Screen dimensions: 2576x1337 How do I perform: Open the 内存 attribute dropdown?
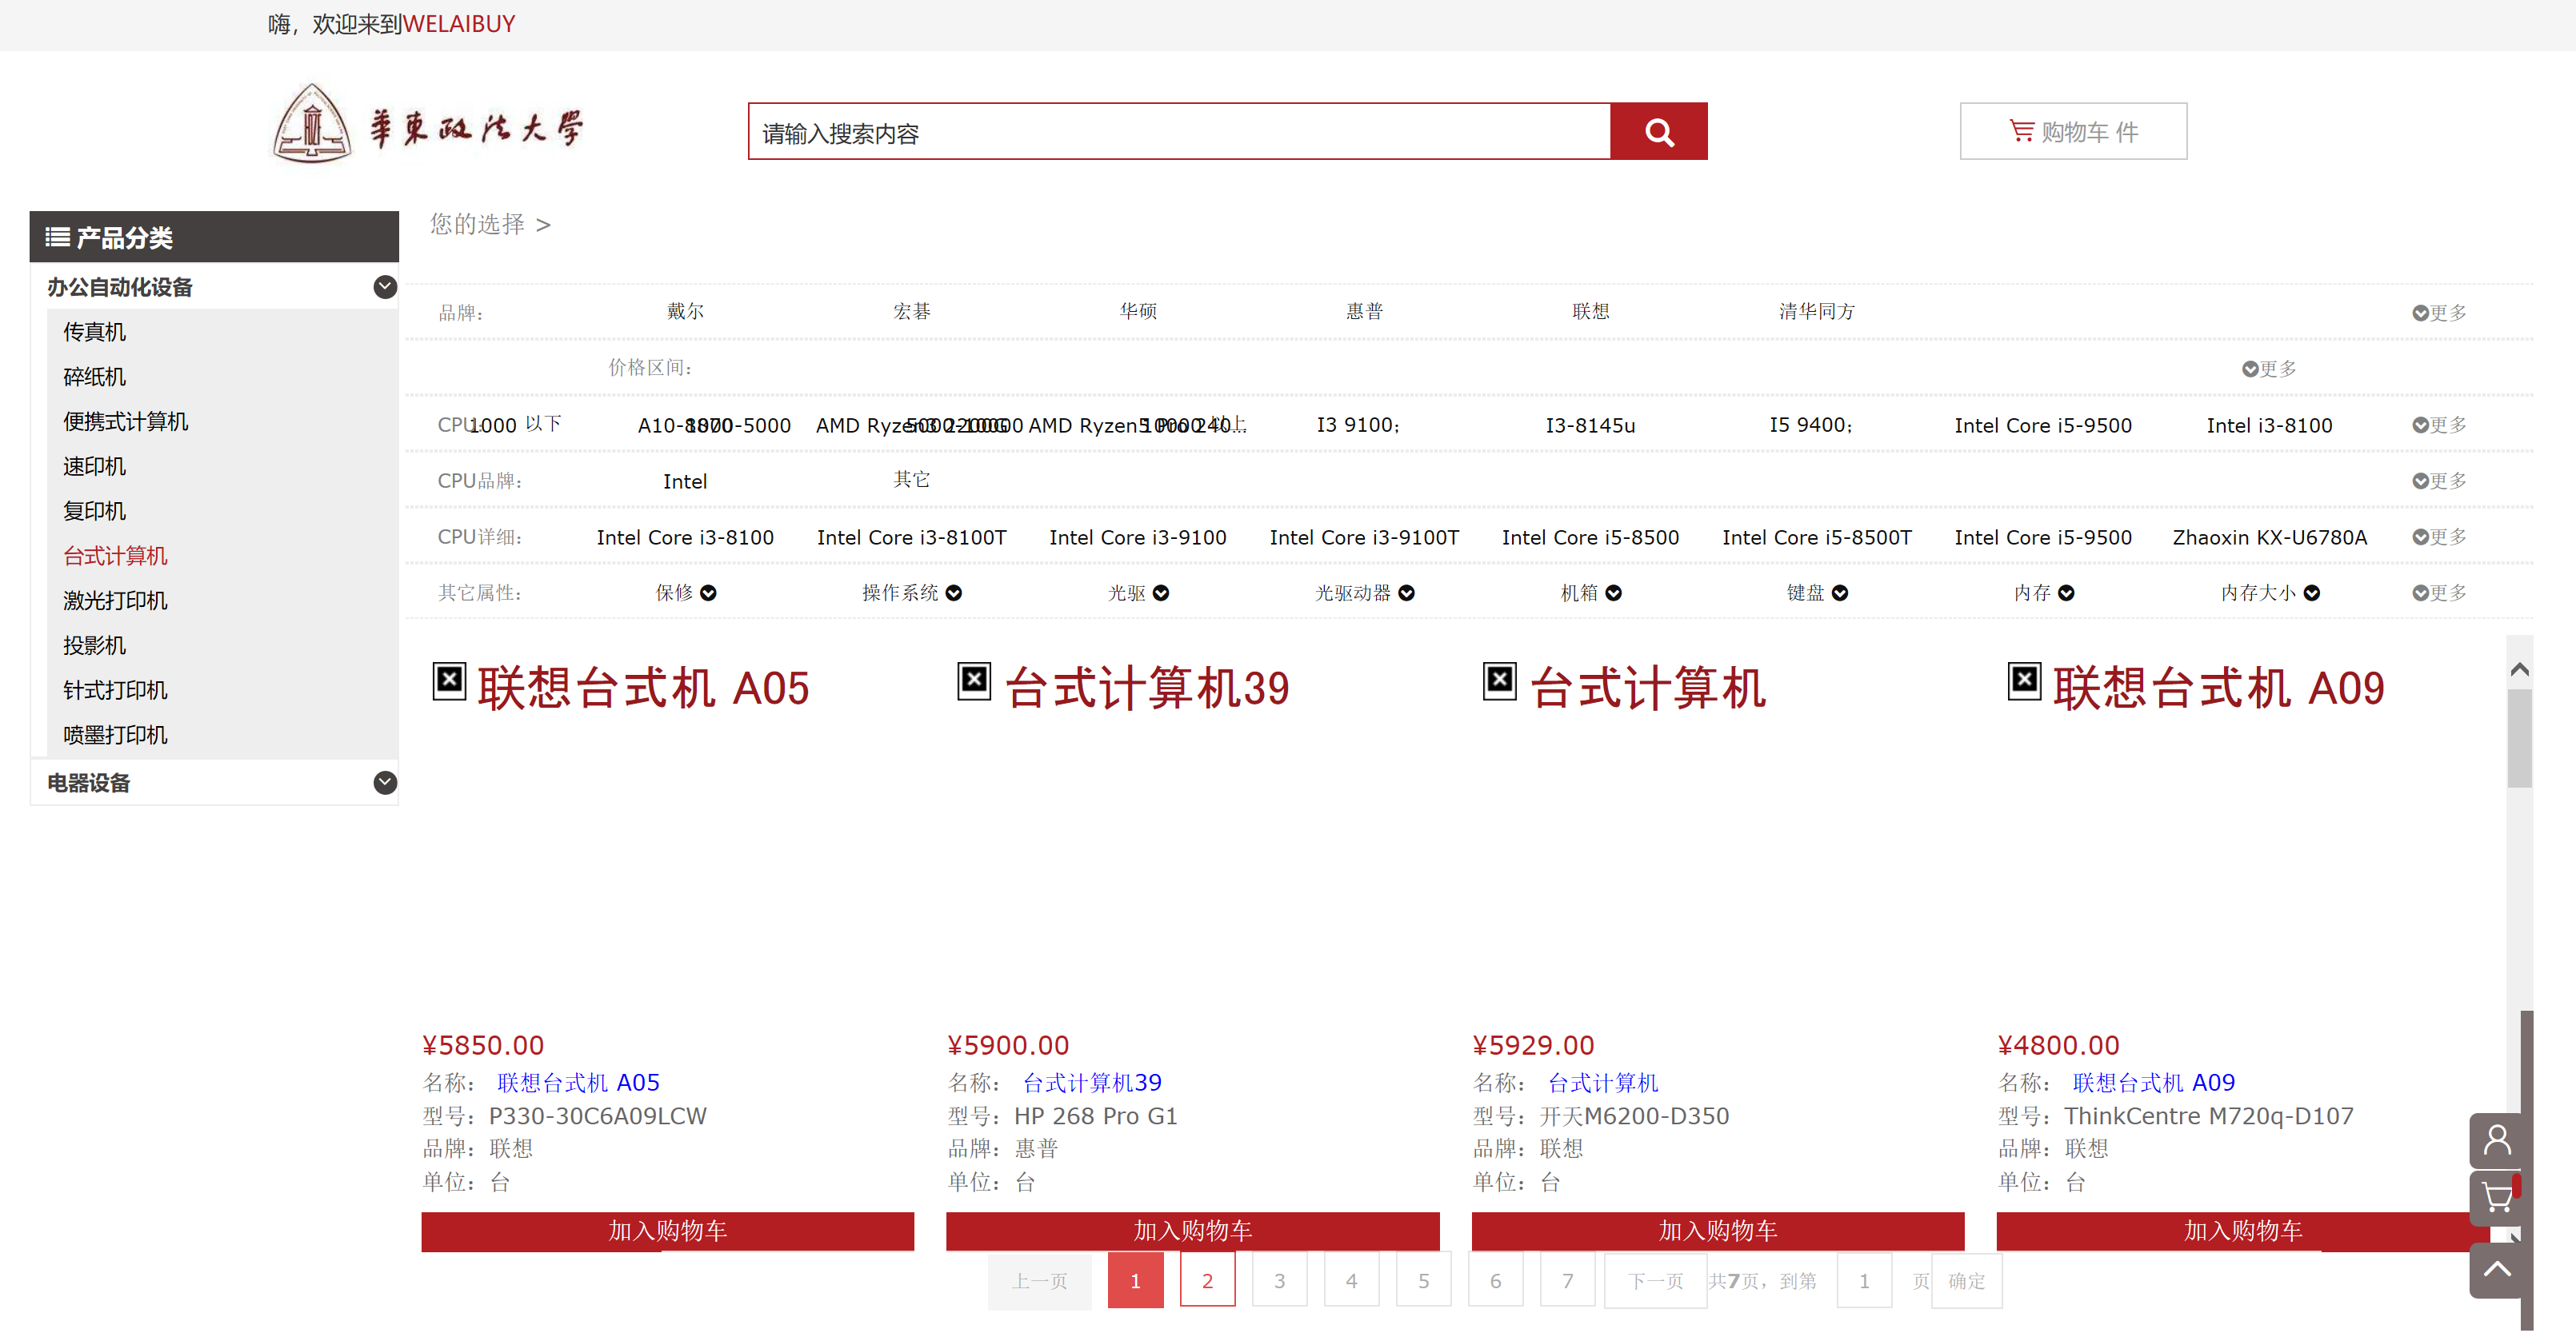(2043, 593)
